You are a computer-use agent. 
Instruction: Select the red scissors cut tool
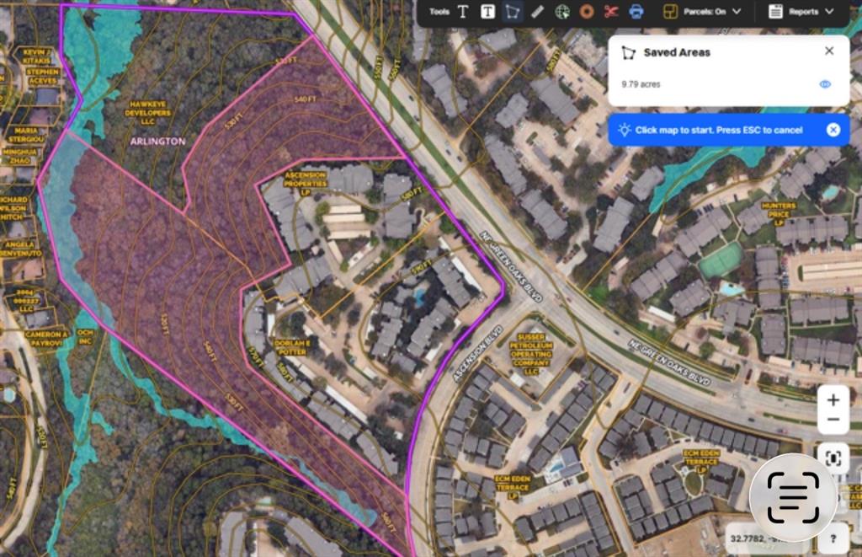[611, 12]
